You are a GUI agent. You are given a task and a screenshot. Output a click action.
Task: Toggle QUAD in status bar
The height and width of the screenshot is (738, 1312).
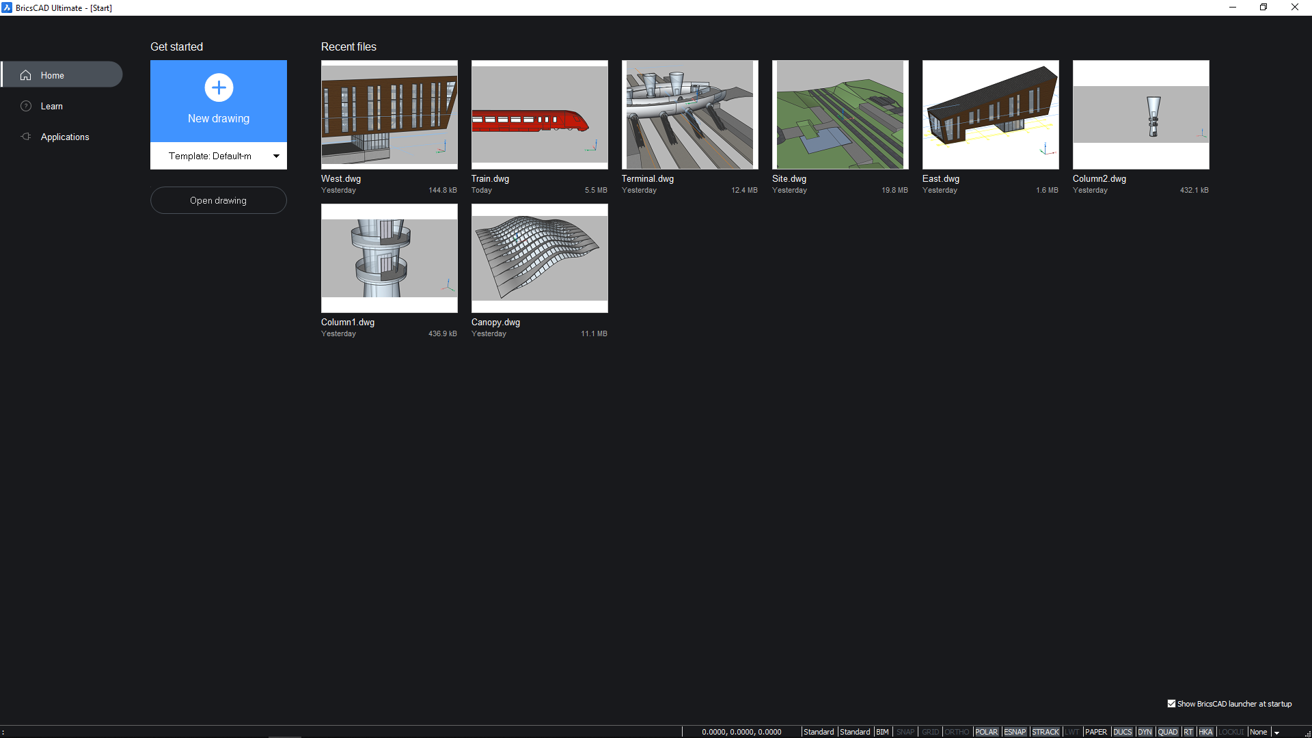(1167, 732)
